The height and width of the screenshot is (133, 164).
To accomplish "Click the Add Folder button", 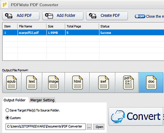I will click(x=63, y=16).
